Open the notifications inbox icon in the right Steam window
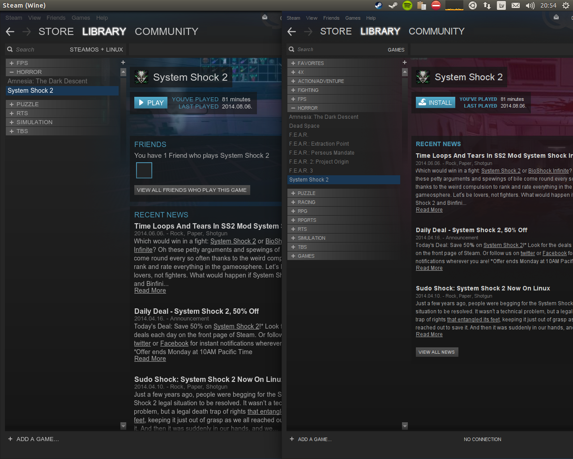 556,17
